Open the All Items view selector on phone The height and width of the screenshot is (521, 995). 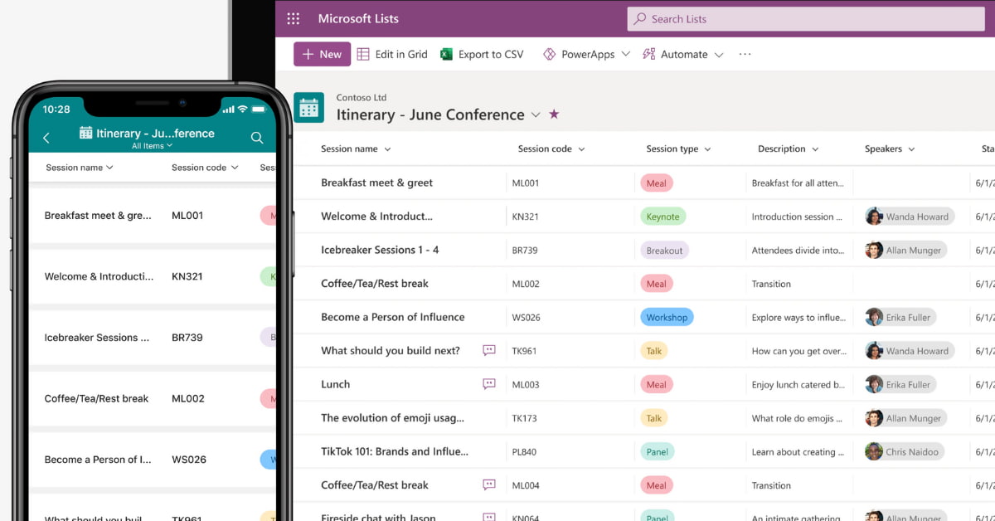tap(151, 144)
